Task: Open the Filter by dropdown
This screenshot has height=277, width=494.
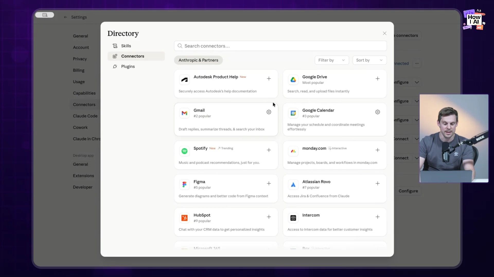Action: coord(332,60)
